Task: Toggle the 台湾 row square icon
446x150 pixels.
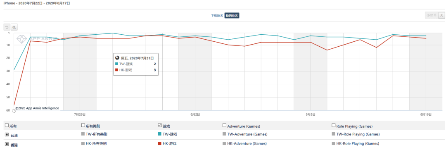Action: coord(7,134)
